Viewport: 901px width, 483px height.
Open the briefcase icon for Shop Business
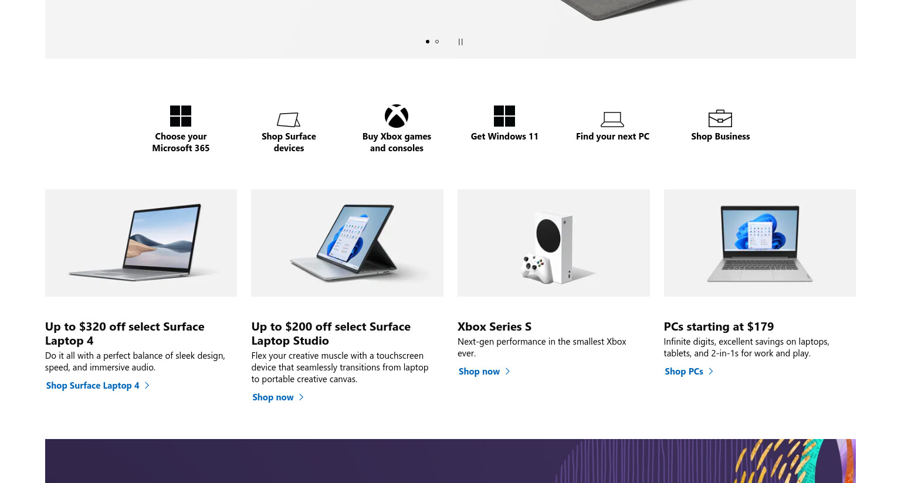click(x=720, y=118)
